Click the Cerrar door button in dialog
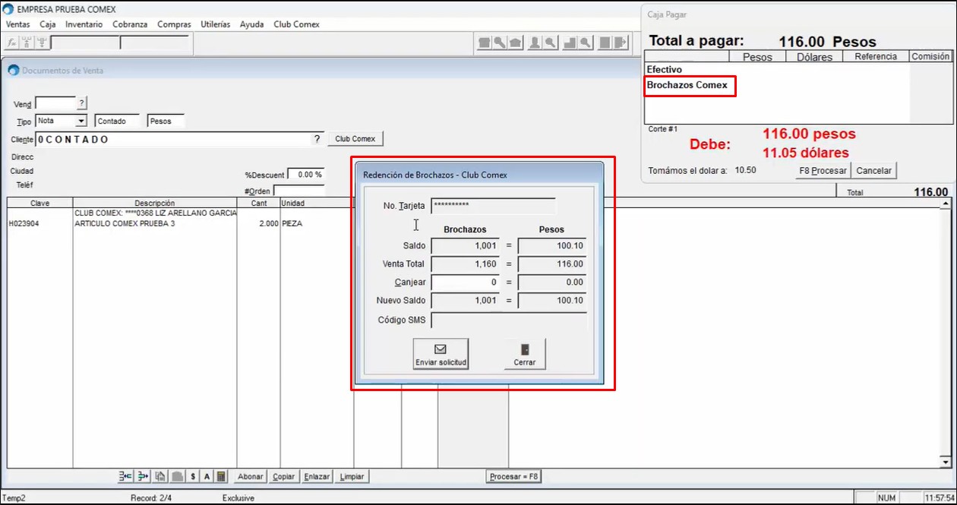957x505 pixels. coord(525,354)
